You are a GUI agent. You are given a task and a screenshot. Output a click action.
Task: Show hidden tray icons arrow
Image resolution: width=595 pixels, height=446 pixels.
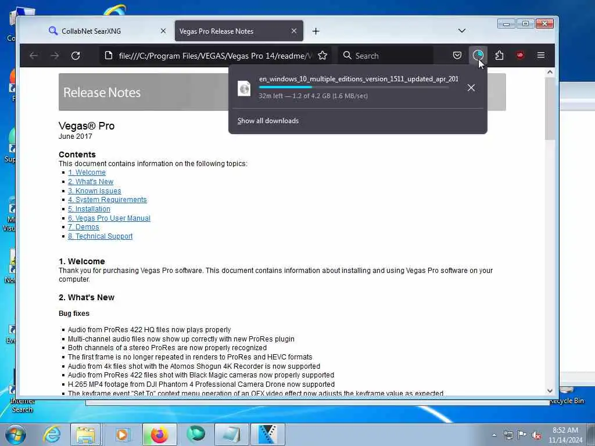494,436
